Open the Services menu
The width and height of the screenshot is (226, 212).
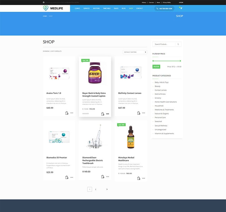86,8
